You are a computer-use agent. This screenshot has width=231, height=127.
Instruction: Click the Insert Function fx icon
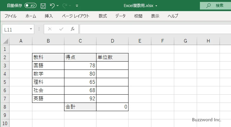(x=73, y=29)
